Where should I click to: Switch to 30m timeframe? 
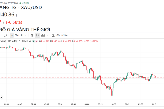17,35
